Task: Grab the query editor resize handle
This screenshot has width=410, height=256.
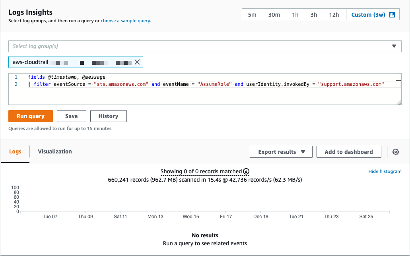Action: click(399, 103)
